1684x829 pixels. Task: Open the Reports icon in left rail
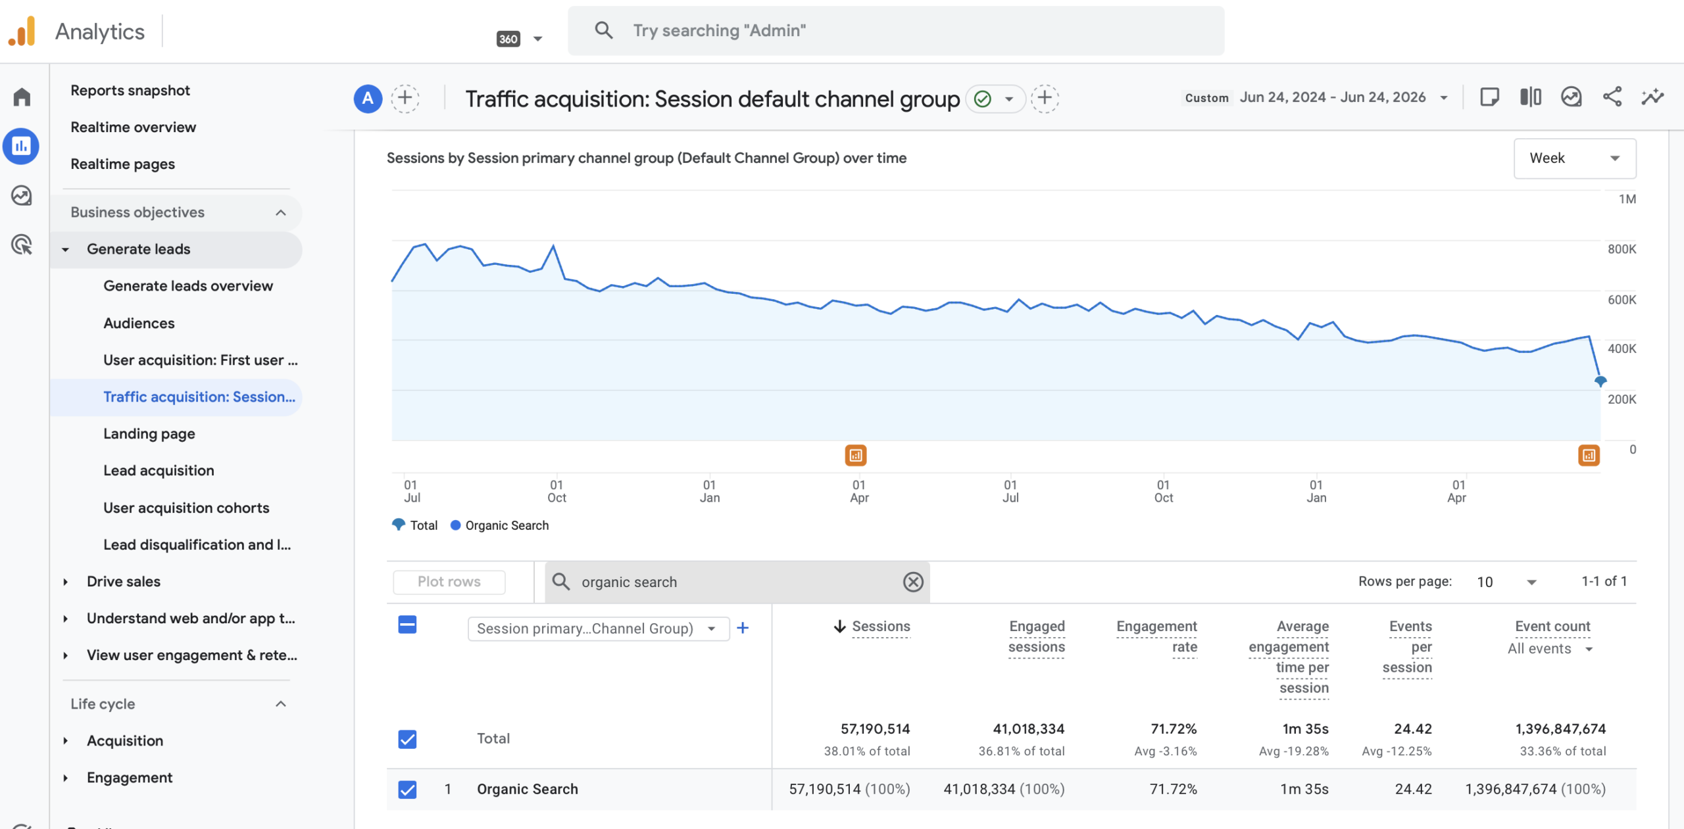pos(21,146)
